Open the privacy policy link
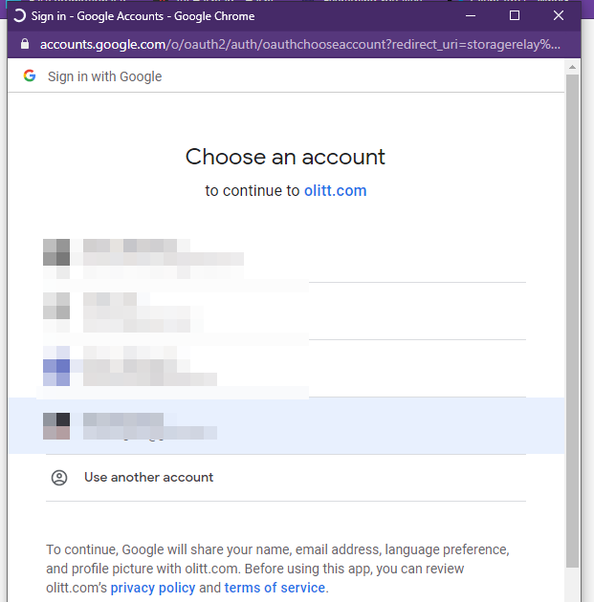This screenshot has height=602, width=594. tap(153, 588)
